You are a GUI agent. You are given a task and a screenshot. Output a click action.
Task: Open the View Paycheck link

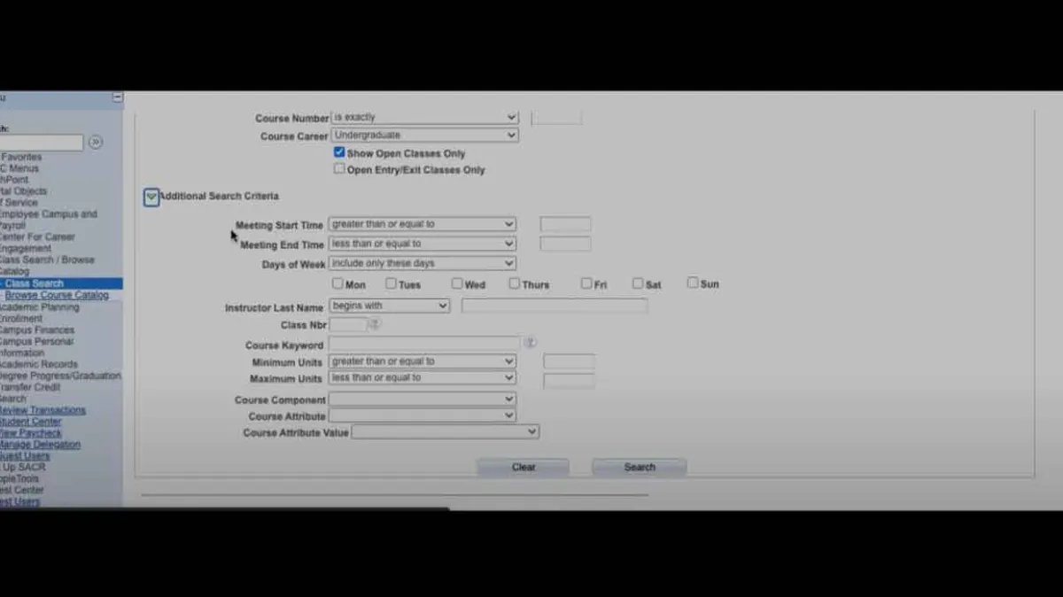[31, 433]
